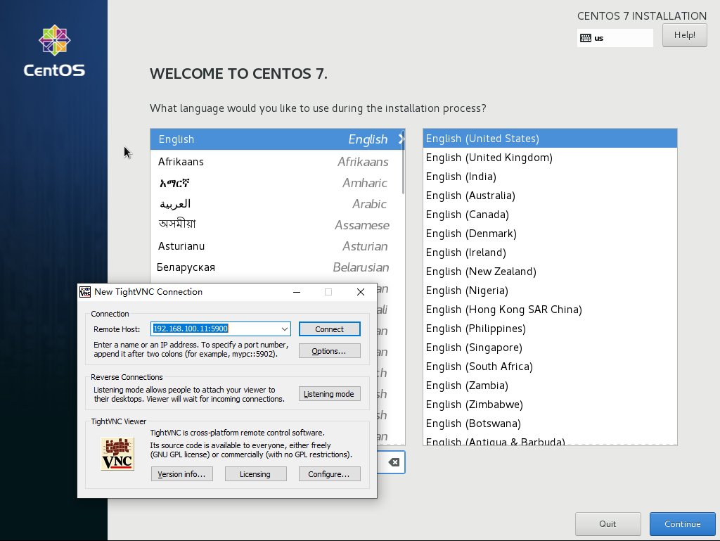Expand the Remote Host dropdown arrow
Screen dimensions: 720x541
(285, 329)
